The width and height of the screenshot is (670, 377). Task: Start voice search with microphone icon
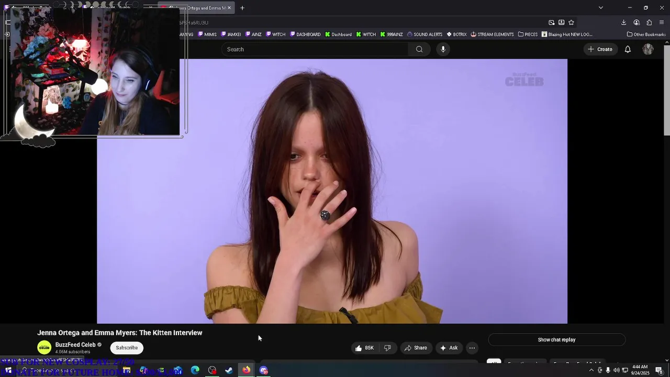click(x=443, y=49)
